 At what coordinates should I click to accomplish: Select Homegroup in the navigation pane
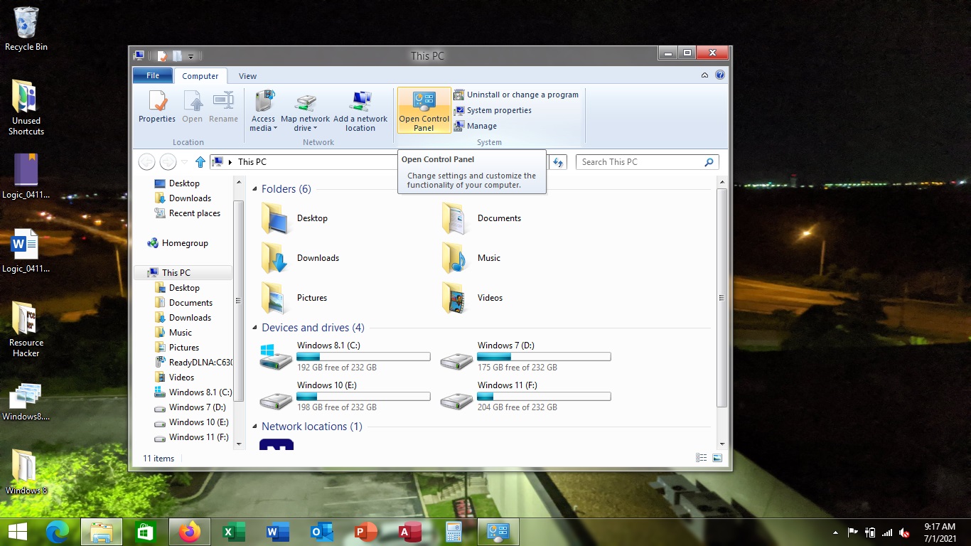pos(184,243)
